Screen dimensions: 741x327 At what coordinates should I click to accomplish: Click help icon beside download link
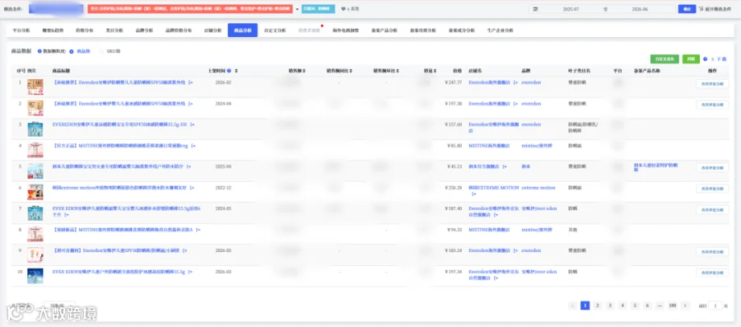705,59
